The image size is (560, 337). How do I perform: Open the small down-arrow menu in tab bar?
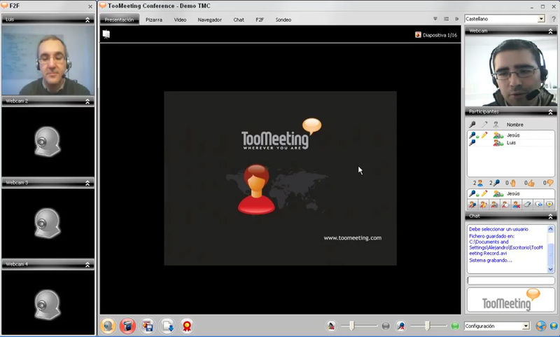click(x=435, y=19)
